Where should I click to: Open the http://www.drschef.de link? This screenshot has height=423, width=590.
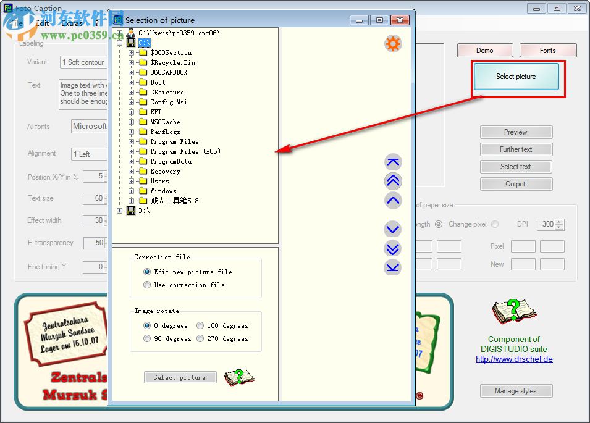[x=514, y=359]
